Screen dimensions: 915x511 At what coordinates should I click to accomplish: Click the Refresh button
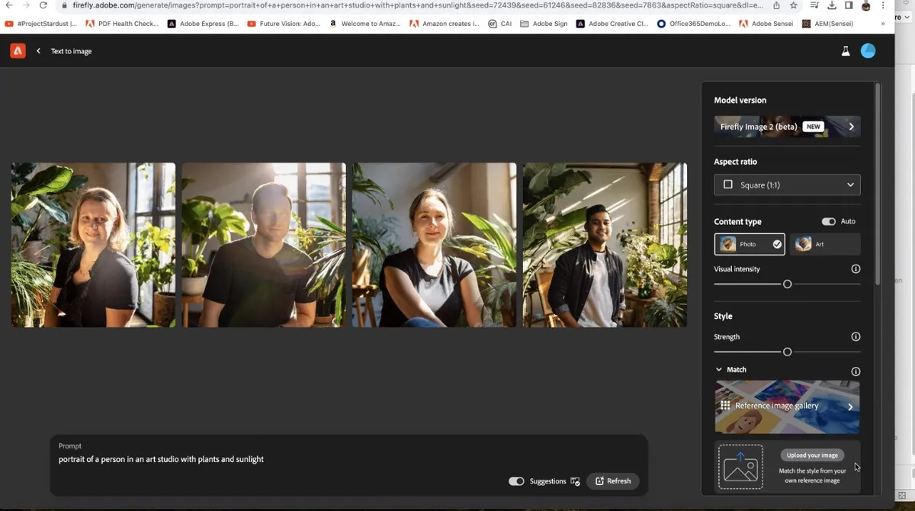(x=613, y=481)
